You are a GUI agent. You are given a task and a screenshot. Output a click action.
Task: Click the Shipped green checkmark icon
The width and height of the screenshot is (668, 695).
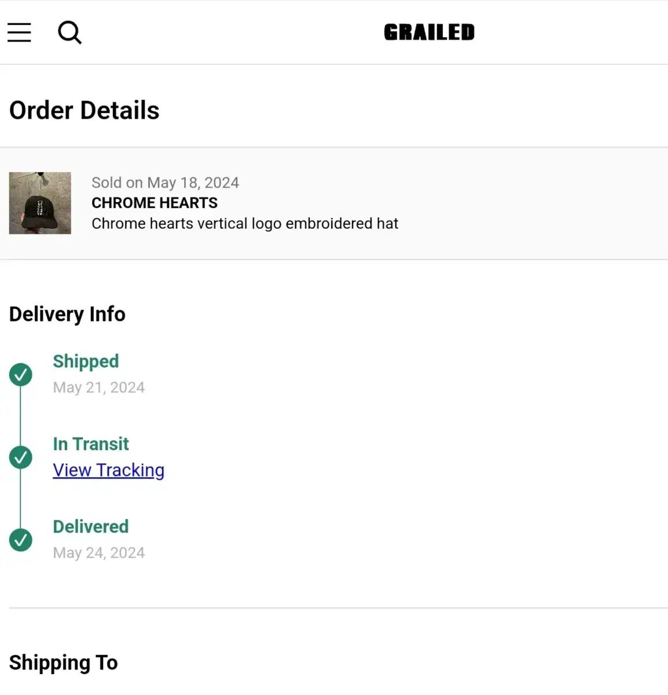coord(21,375)
